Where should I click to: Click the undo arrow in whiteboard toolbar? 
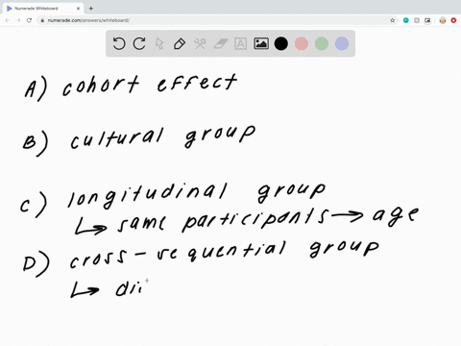tap(119, 43)
